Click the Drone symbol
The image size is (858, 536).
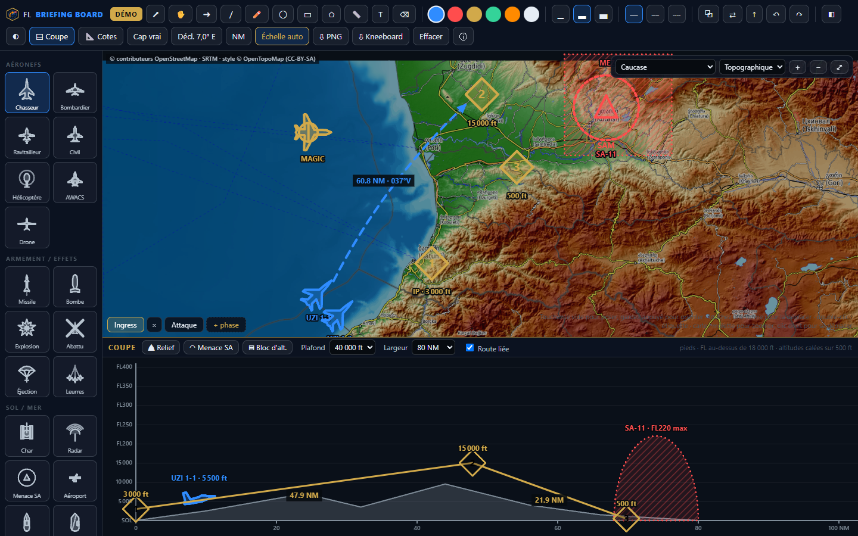pos(27,227)
